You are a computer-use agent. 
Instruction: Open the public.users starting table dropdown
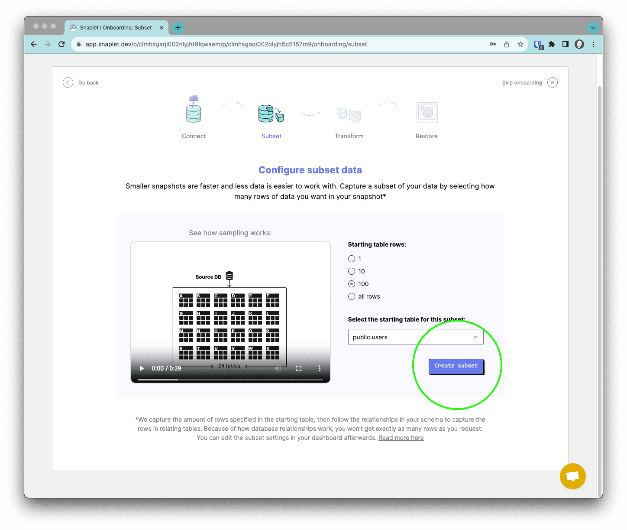coord(415,337)
